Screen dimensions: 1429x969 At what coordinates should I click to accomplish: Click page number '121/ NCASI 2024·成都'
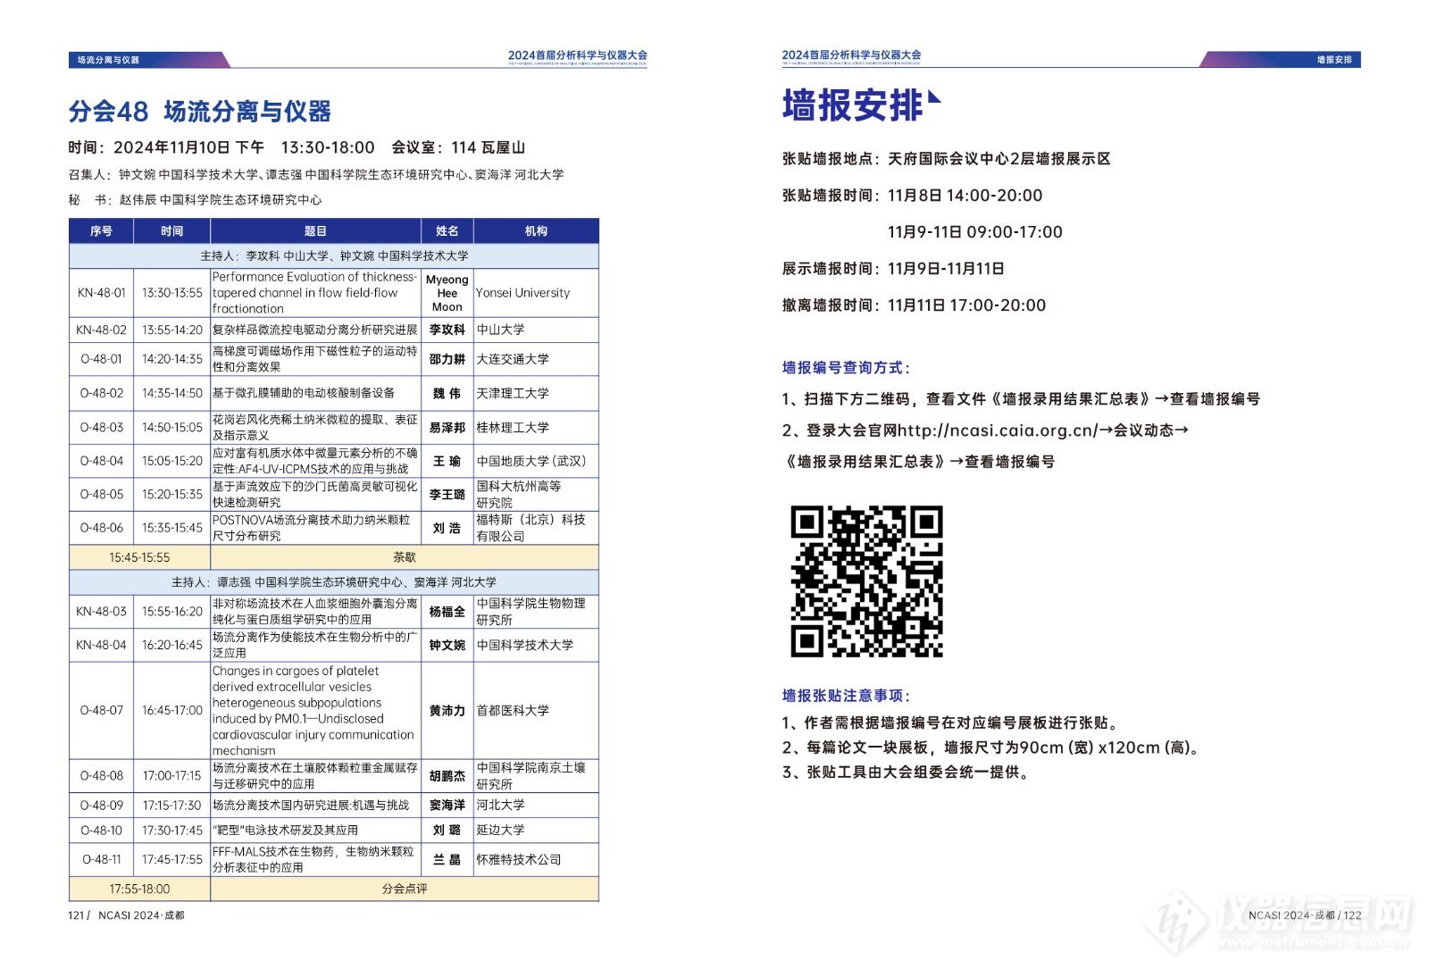[x=127, y=915]
